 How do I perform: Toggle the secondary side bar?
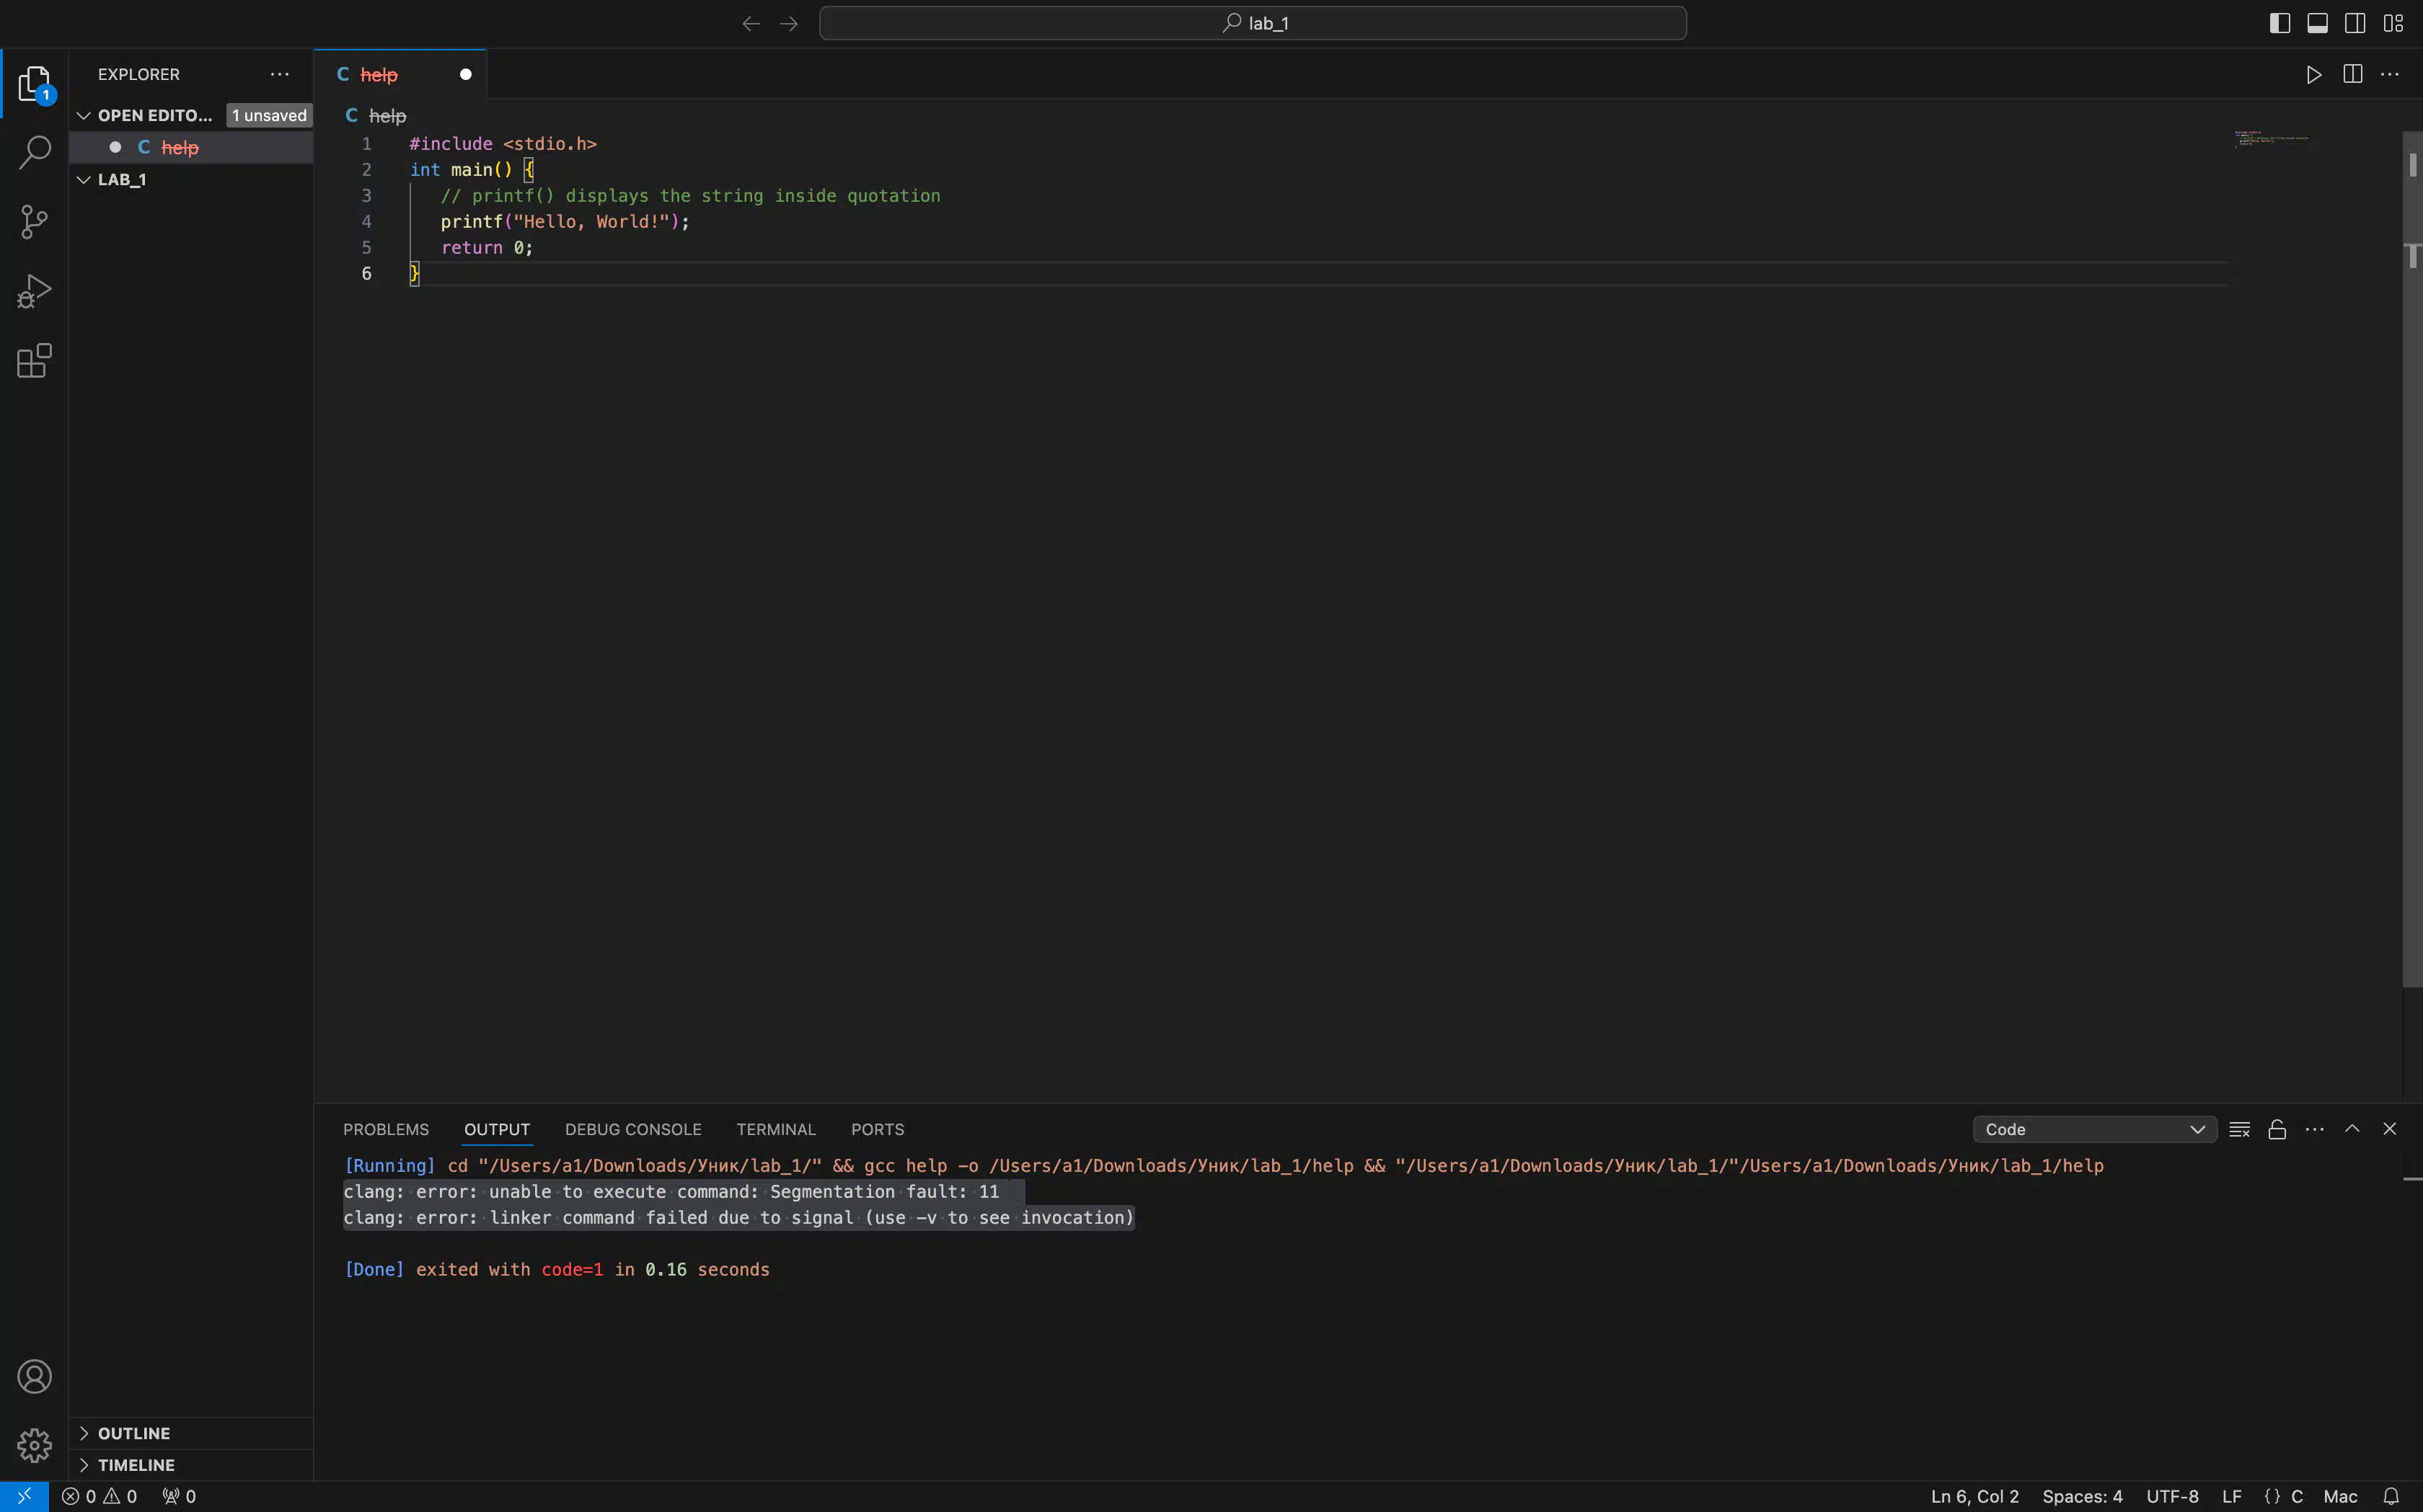coord(2355,23)
